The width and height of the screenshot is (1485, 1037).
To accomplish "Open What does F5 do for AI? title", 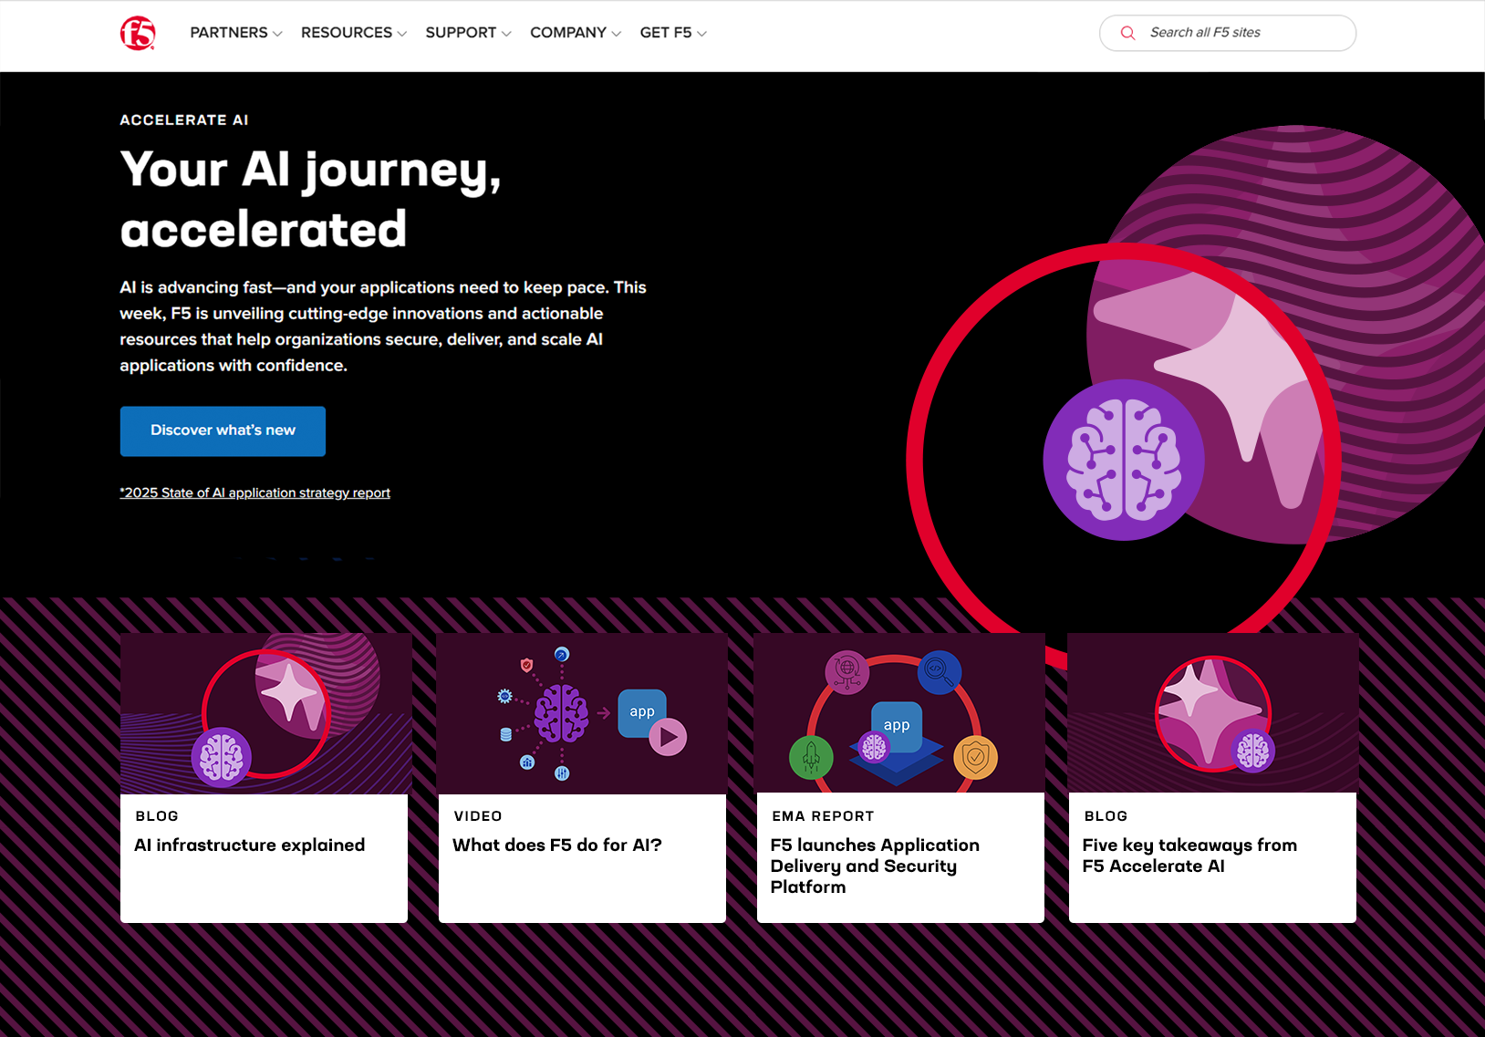I will pyautogui.click(x=557, y=845).
